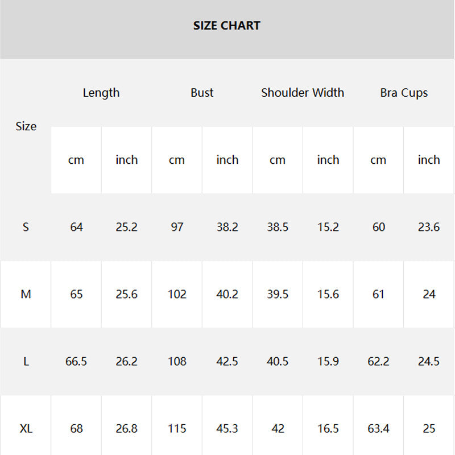Click the S size row label
This screenshot has width=455, height=455.
coord(26,227)
